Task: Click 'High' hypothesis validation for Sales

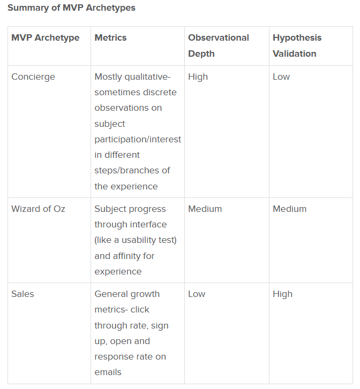Action: tap(282, 294)
